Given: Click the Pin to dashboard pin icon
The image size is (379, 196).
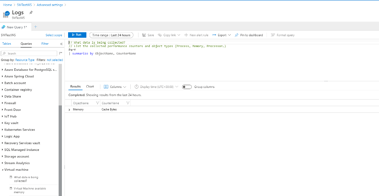Looking at the screenshot, I should [237, 35].
